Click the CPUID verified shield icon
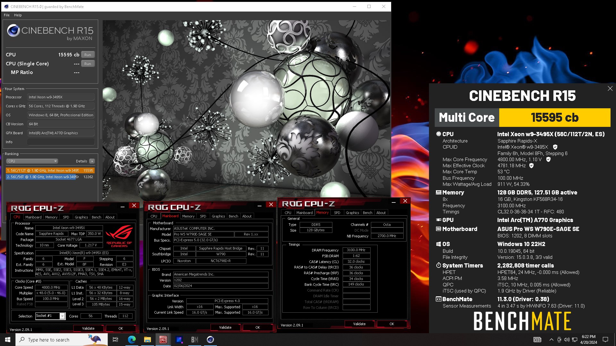The width and height of the screenshot is (616, 346). point(555,147)
